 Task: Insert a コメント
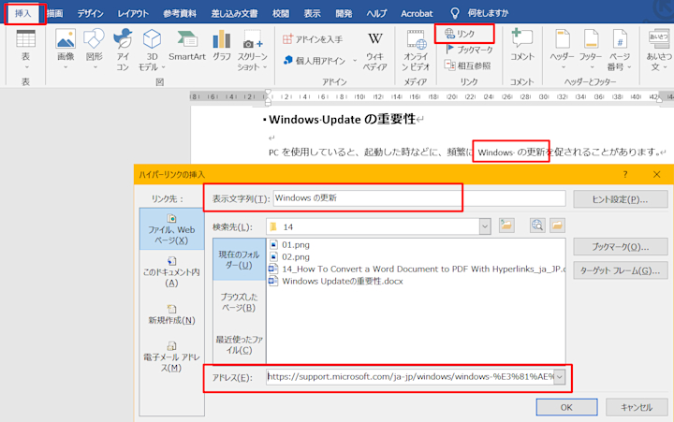click(521, 45)
